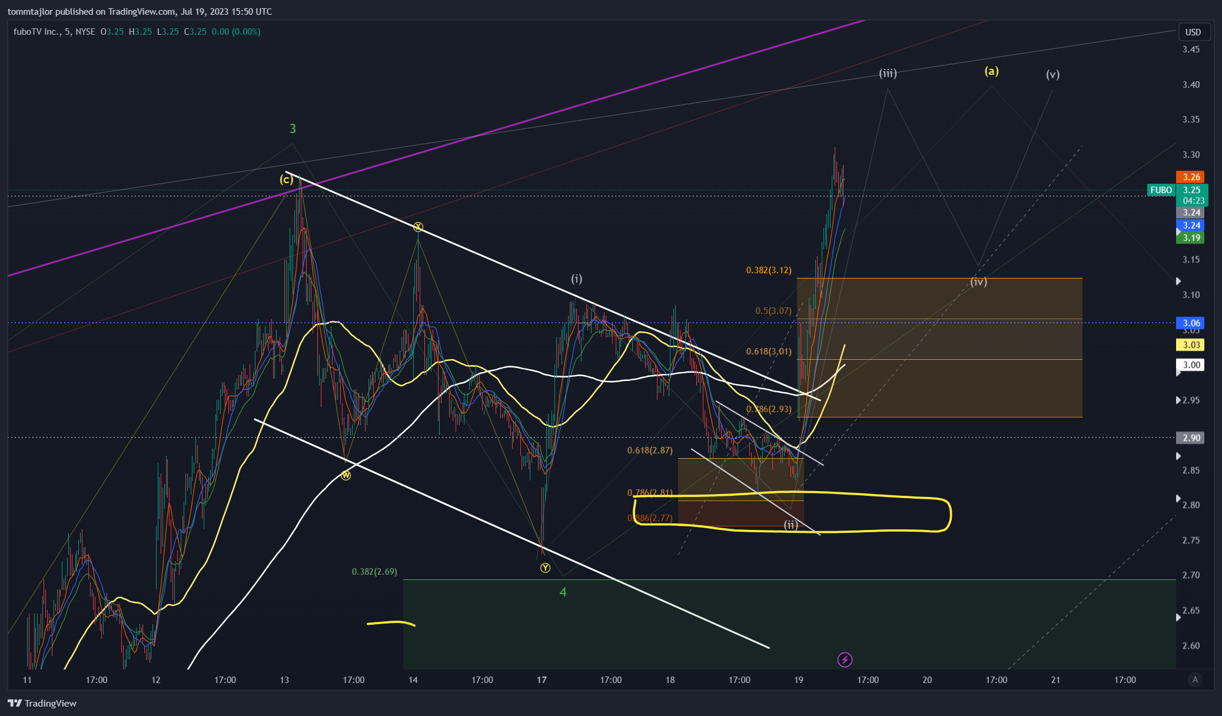Click the 0.382(3.12) Fibonacci label
This screenshot has width=1222, height=716.
[x=769, y=270]
